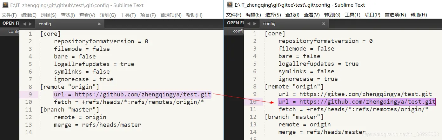Go to previous tab arrow in github window
This screenshot has width=442, height=140.
point(24,24)
